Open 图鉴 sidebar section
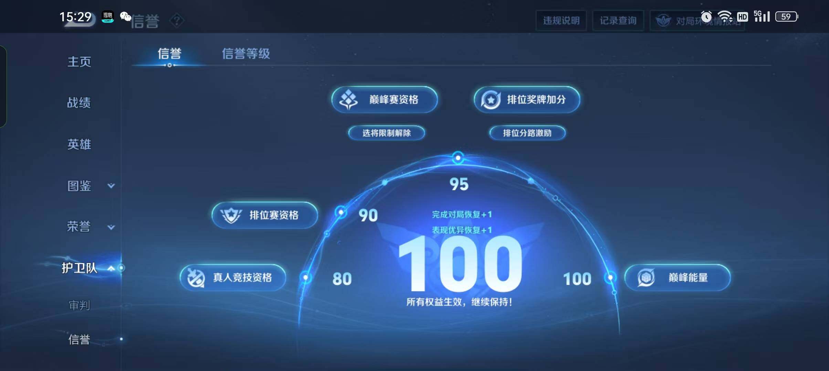 tap(79, 186)
